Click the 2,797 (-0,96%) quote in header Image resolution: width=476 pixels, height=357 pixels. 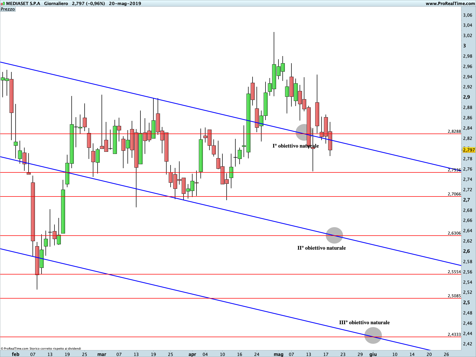(x=88, y=3)
